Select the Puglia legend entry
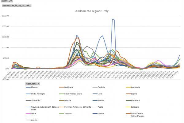184x123 pixels. click(x=98, y=107)
